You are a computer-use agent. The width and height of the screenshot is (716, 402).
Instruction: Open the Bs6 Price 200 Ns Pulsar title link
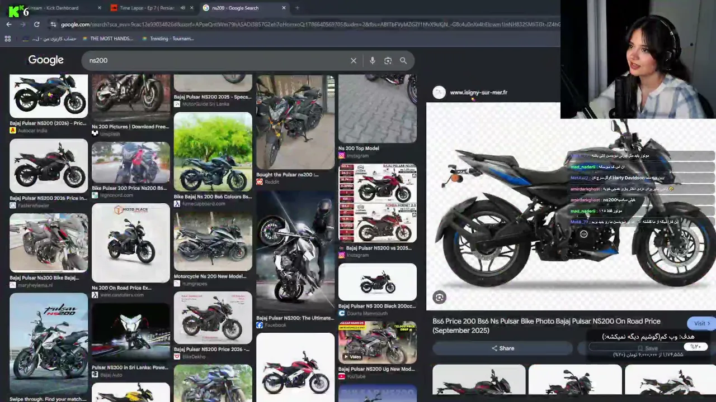pos(547,326)
